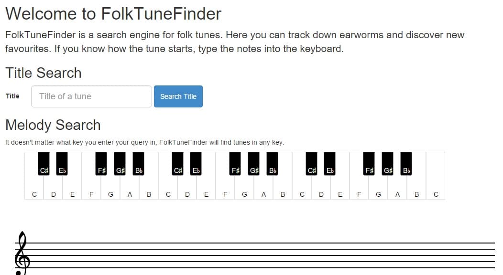Play the first Bb black key
The height and width of the screenshot is (275, 503).
(139, 164)
